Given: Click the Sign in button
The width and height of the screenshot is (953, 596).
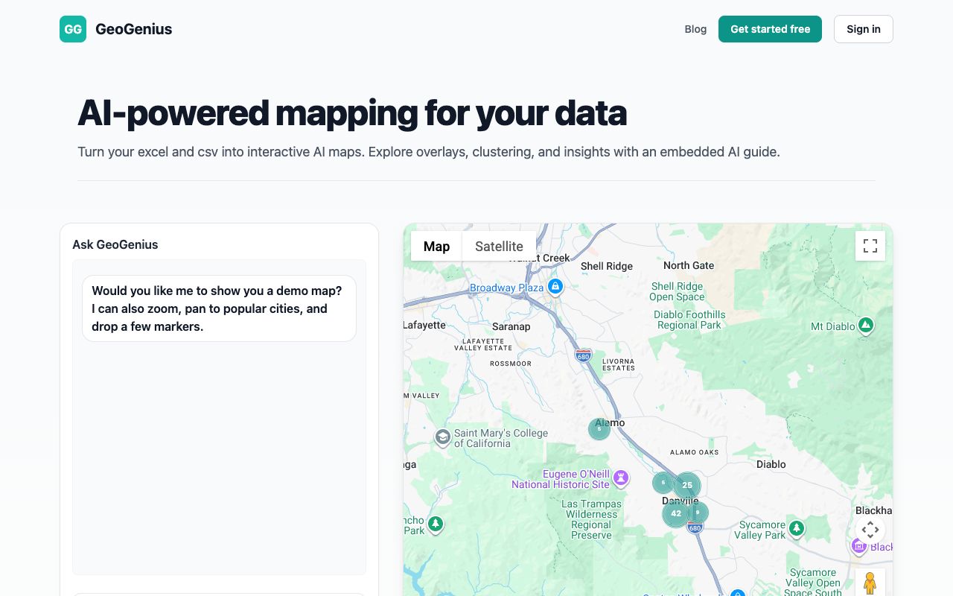Looking at the screenshot, I should coord(863,29).
